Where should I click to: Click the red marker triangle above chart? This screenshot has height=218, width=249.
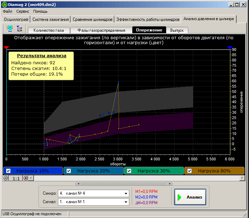click(6, 47)
